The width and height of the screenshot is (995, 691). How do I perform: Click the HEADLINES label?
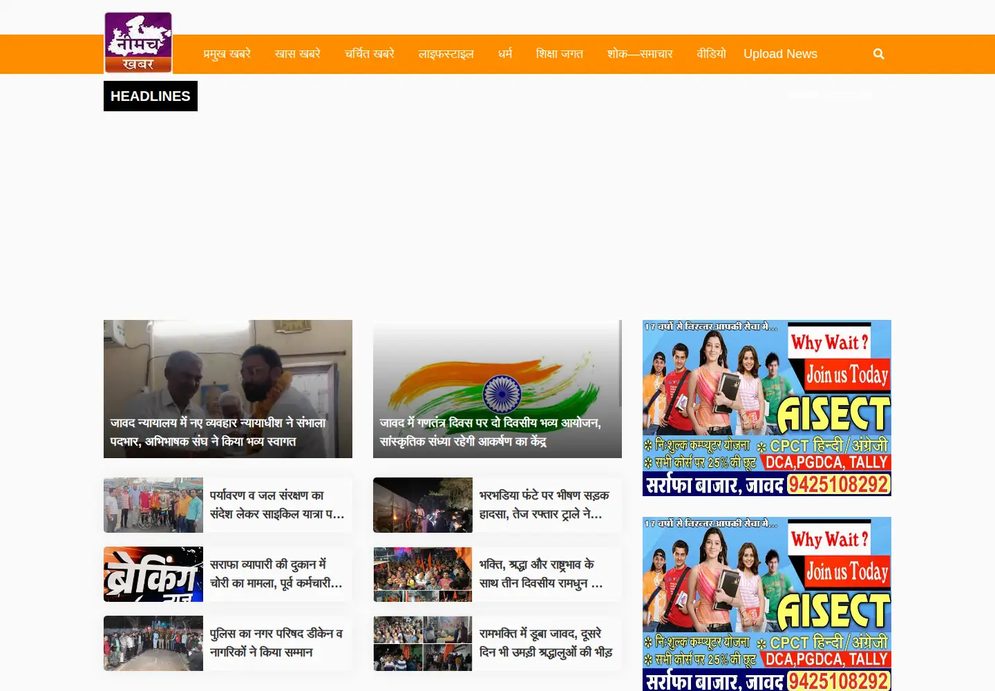click(151, 96)
